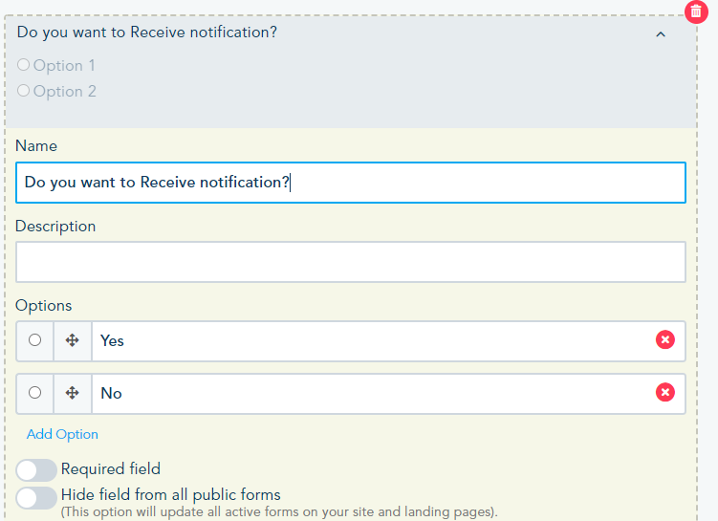The image size is (718, 521).
Task: Select the radio button beside Yes
Action: coord(35,340)
